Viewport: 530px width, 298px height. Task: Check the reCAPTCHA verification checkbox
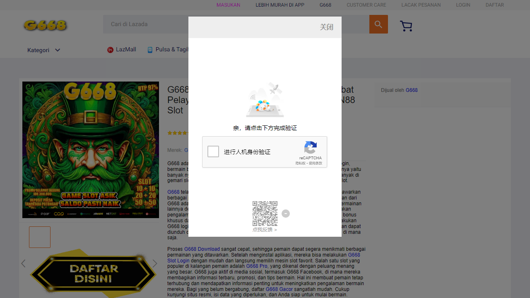pyautogui.click(x=213, y=151)
